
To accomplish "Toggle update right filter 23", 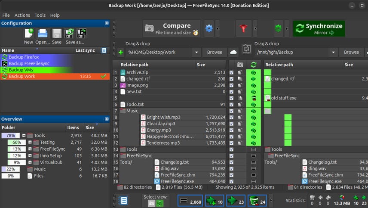I will coord(236,201).
